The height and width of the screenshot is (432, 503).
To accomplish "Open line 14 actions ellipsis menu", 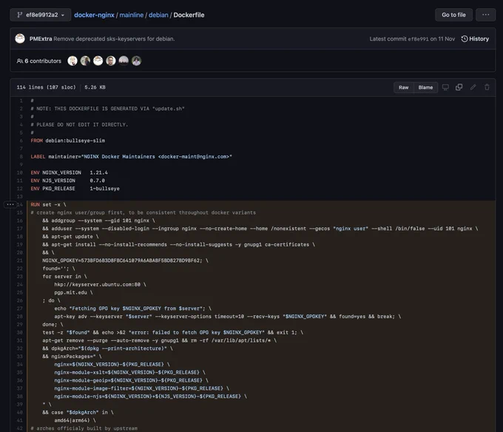I will click(x=10, y=204).
